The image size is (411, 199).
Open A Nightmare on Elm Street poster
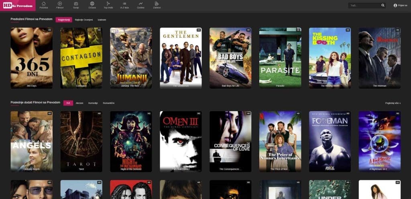coord(380,141)
